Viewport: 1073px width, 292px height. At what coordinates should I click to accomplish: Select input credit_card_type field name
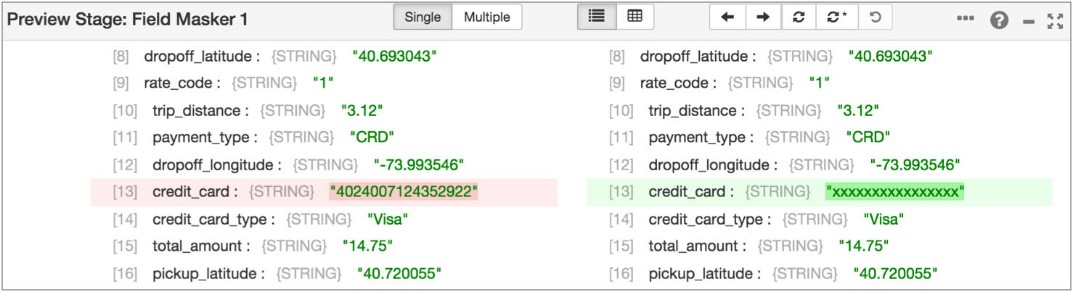[x=211, y=220]
